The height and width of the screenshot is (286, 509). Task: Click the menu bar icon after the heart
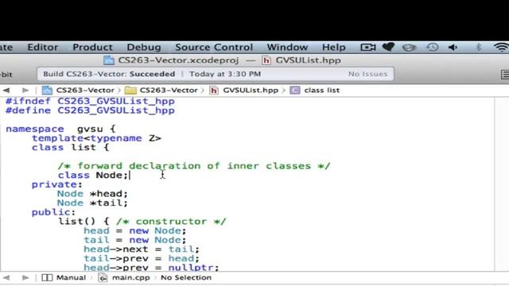(409, 48)
